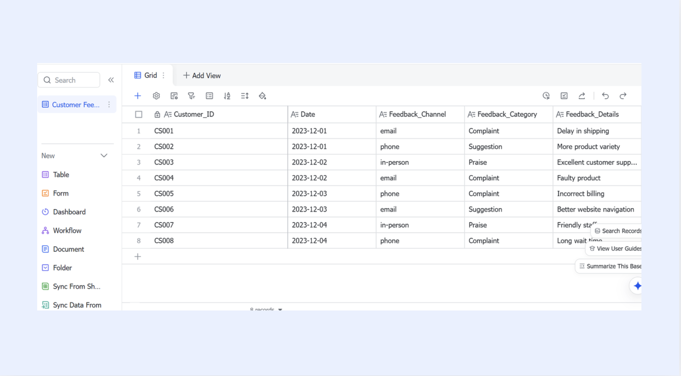Undo the last action
Screen dimensions: 681x376
(605, 96)
